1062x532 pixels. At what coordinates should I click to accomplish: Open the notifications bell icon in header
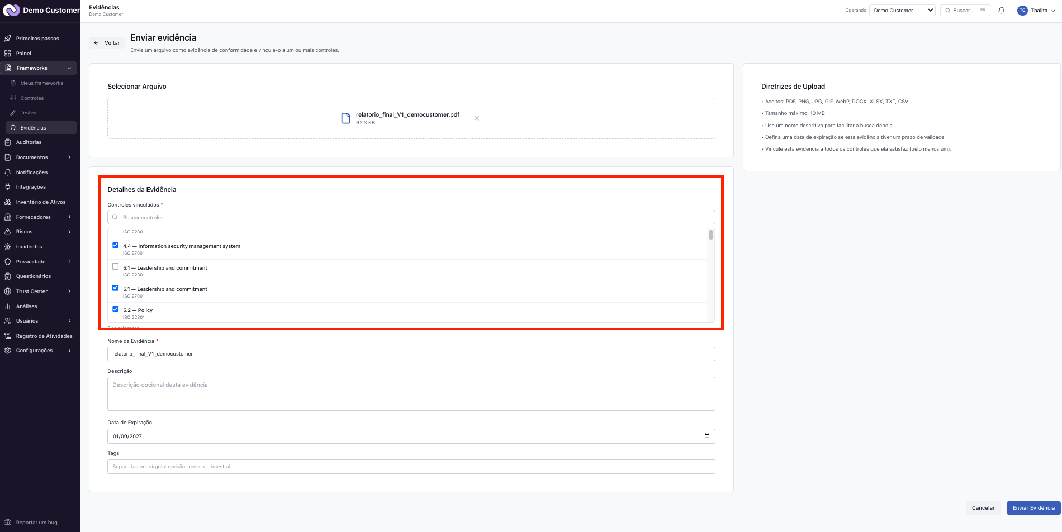pyautogui.click(x=1001, y=11)
